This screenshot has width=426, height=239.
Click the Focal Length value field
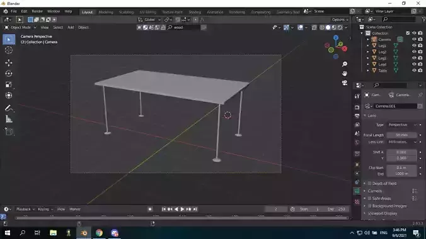point(401,135)
